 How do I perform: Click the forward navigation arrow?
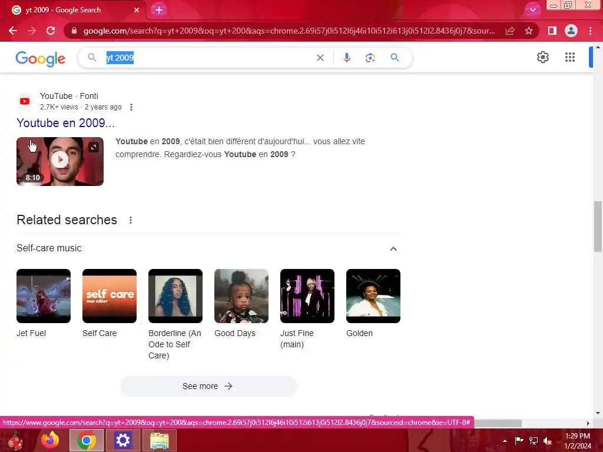tap(32, 31)
